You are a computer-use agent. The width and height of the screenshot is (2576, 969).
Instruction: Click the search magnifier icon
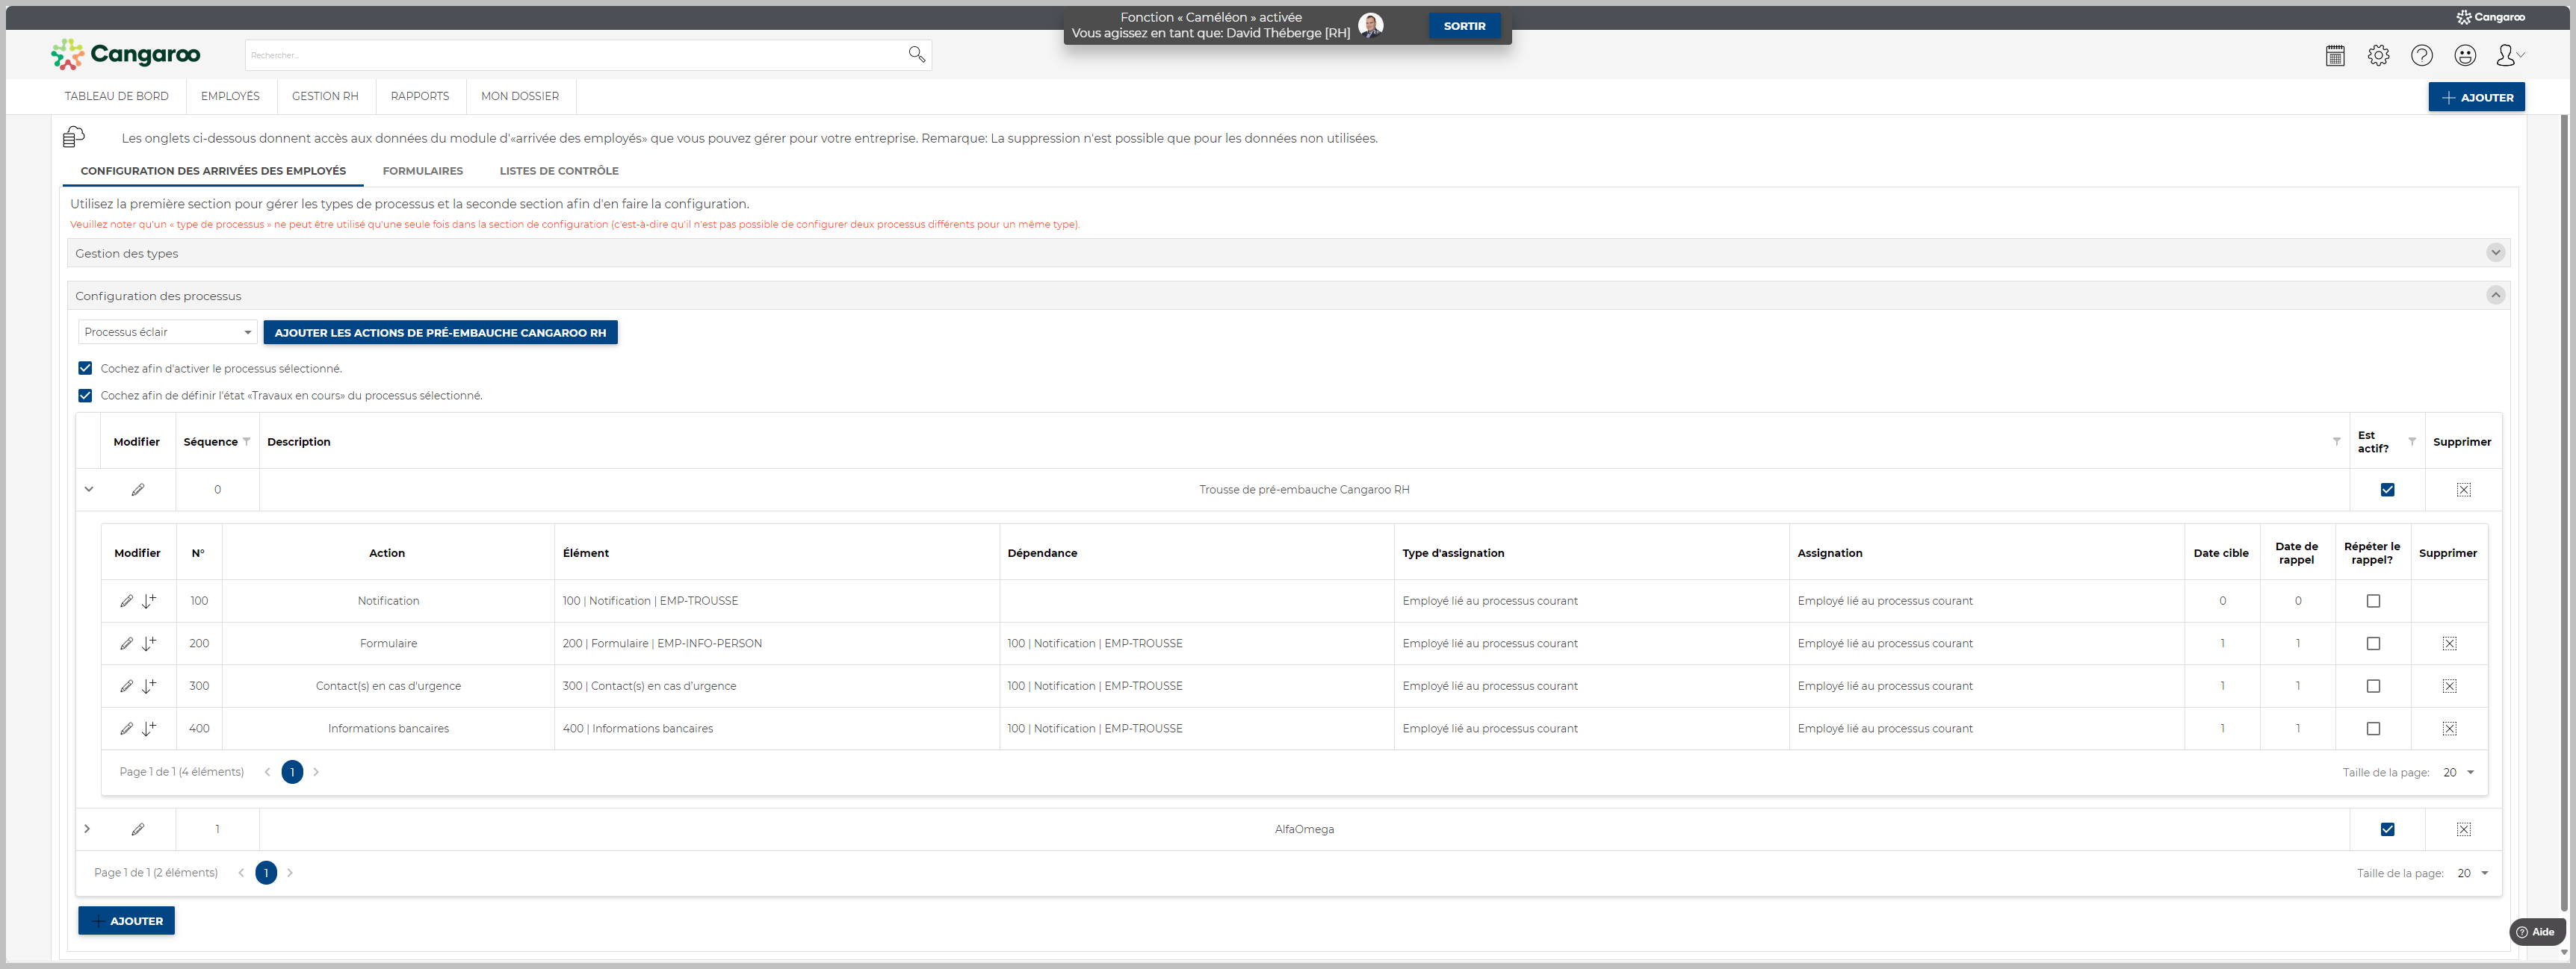(916, 54)
